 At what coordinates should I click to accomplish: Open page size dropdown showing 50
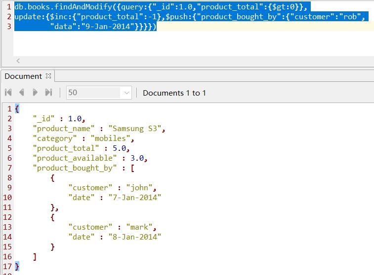tap(126, 93)
